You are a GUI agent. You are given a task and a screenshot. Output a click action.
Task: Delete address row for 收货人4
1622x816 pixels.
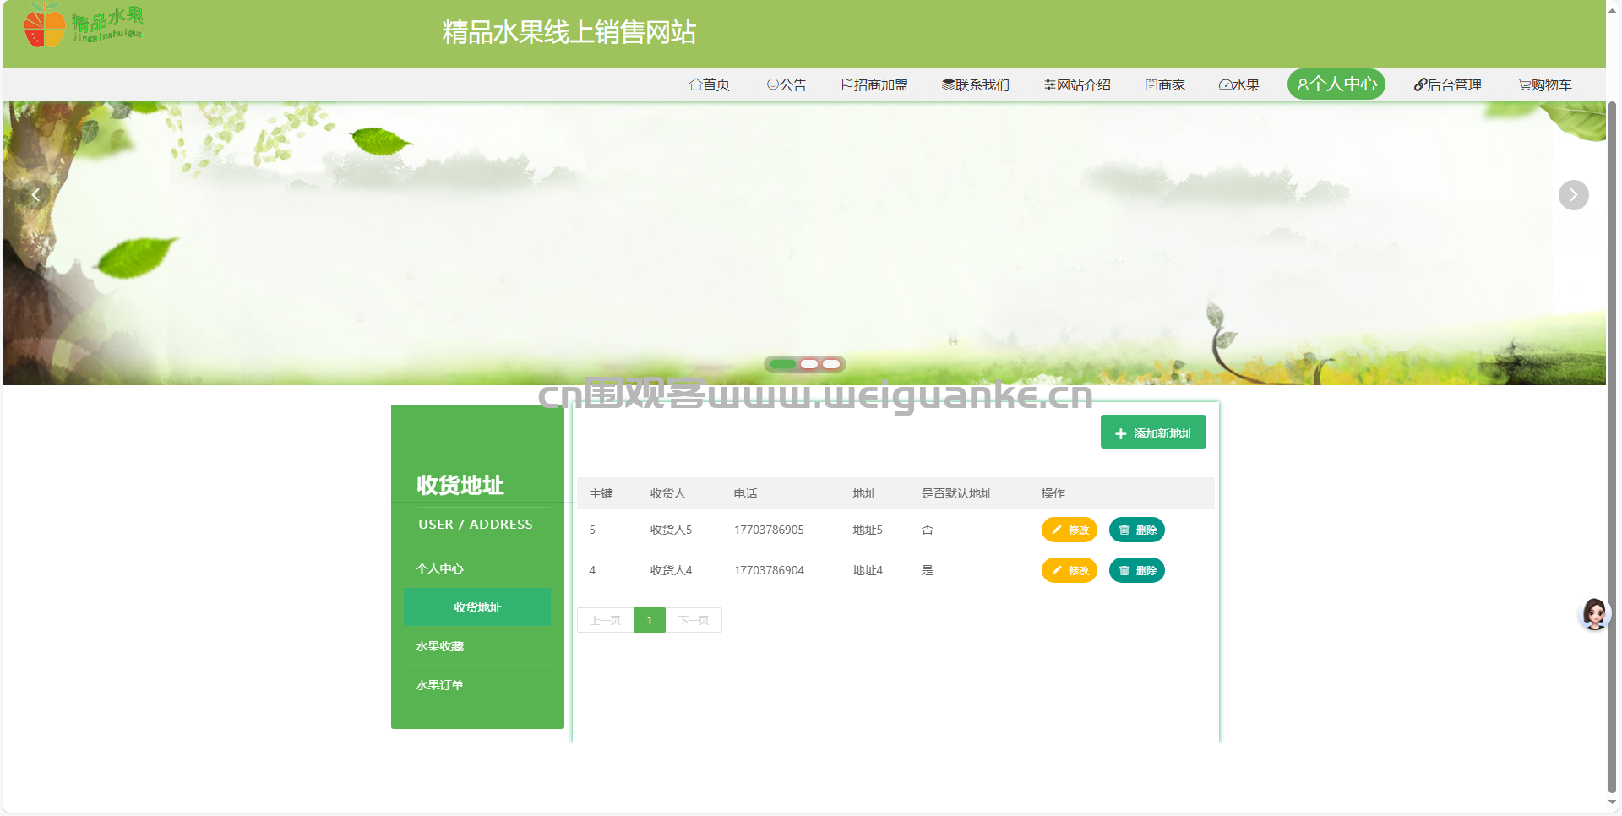(1136, 570)
